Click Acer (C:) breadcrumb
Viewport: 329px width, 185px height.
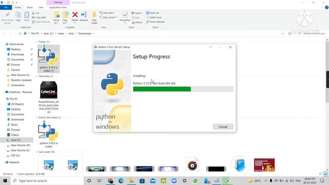49,33
